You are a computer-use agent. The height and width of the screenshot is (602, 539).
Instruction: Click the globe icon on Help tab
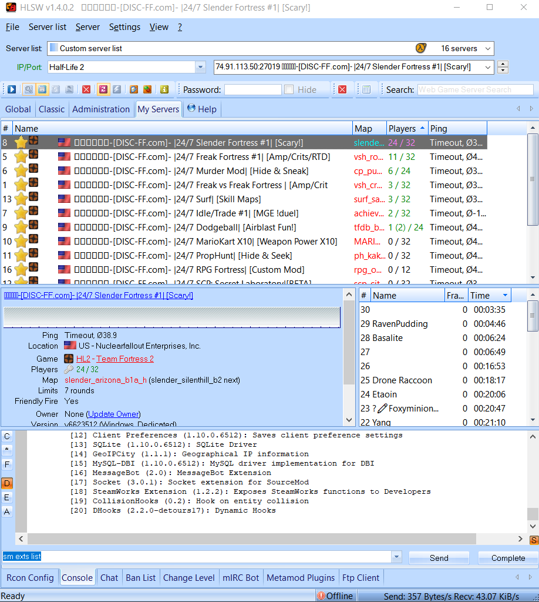tap(191, 108)
